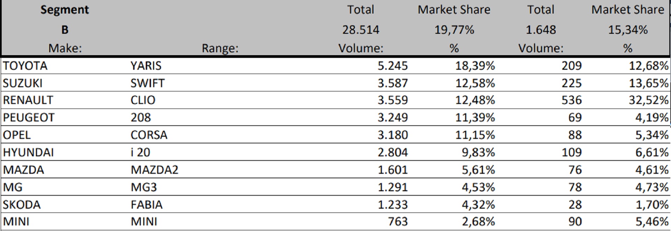
Task: Click Renault Clio share 32,52%
Action: click(x=649, y=100)
